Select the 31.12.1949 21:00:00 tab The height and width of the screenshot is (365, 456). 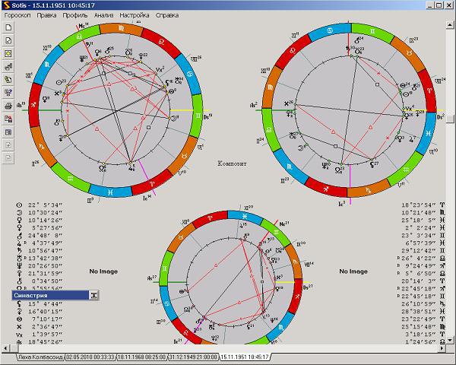(x=193, y=356)
